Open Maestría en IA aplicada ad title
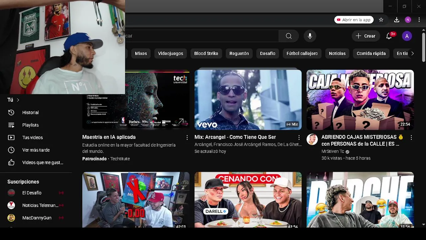The image size is (426, 240). [109, 137]
